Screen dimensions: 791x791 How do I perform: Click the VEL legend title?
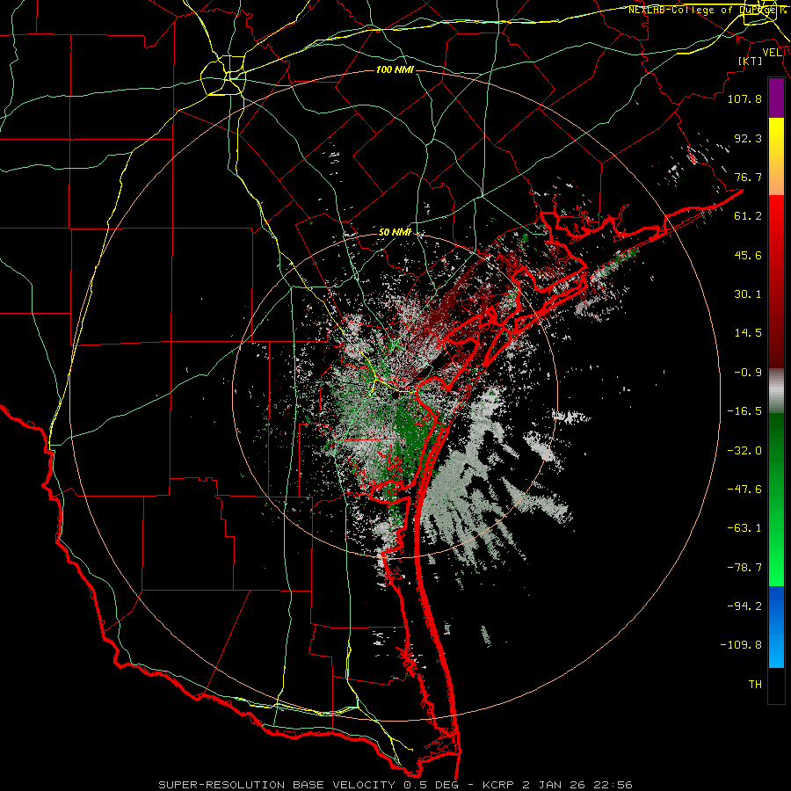pyautogui.click(x=772, y=53)
